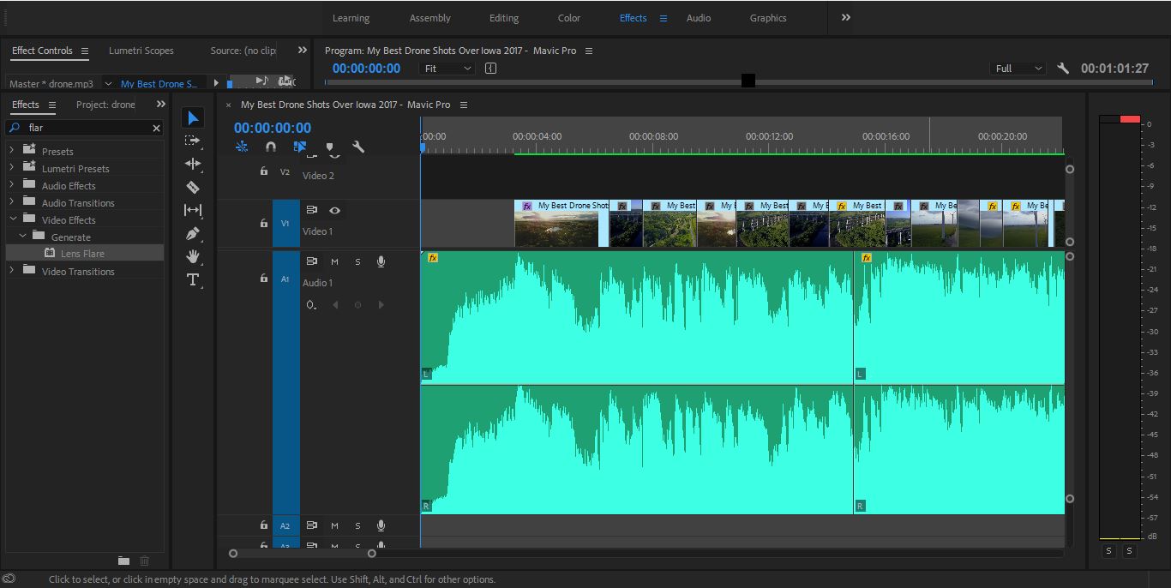
Task: Add a marker to the sequence
Action: pyautogui.click(x=330, y=147)
